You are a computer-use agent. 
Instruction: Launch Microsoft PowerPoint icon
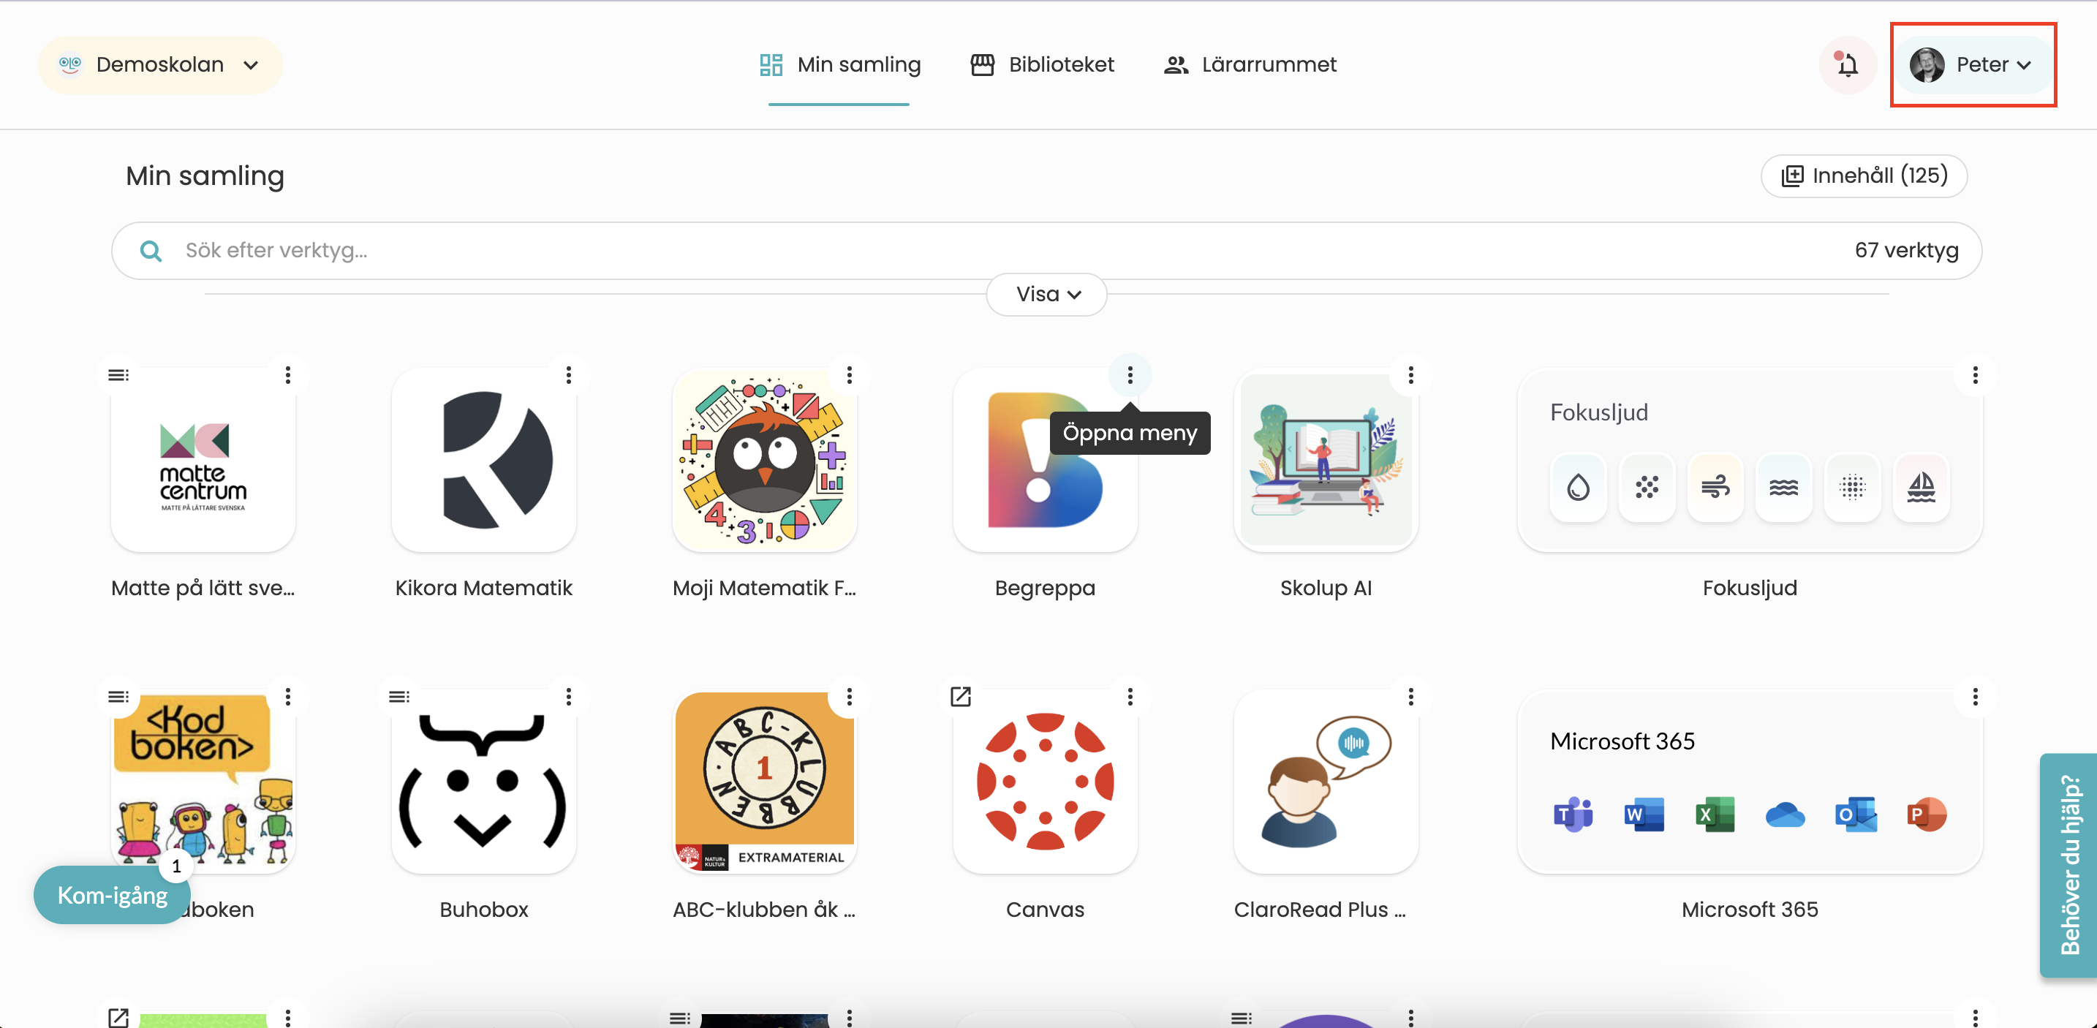coord(1926,814)
